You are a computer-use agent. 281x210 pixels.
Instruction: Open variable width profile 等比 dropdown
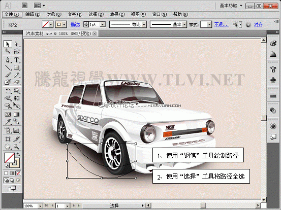[144, 24]
